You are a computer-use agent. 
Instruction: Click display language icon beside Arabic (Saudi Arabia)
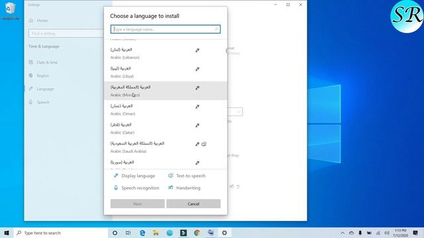(x=197, y=144)
